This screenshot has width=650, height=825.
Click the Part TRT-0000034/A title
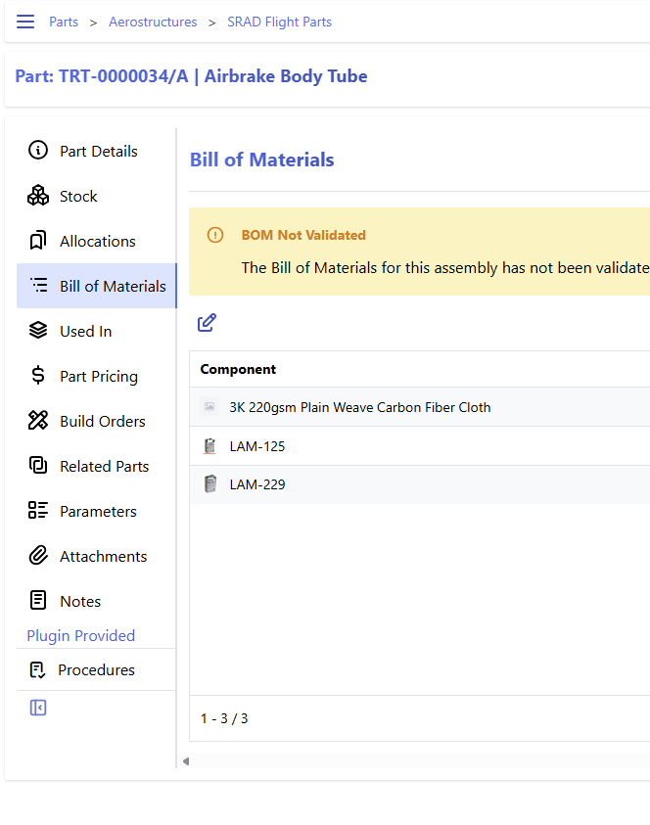pos(191,76)
